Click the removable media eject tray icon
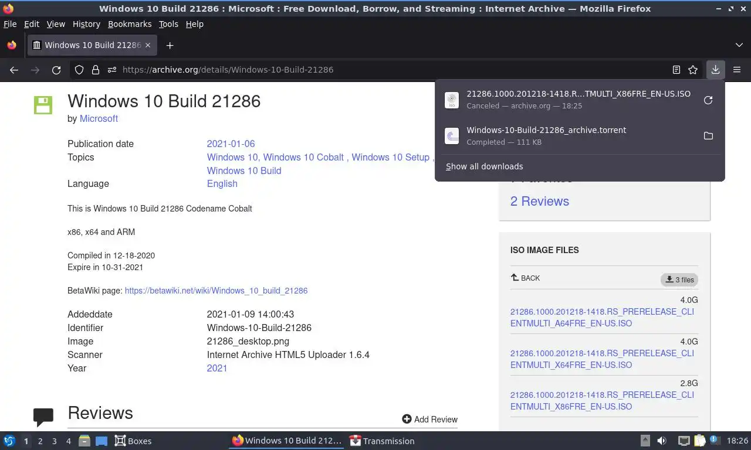This screenshot has height=450, width=751. point(645,441)
